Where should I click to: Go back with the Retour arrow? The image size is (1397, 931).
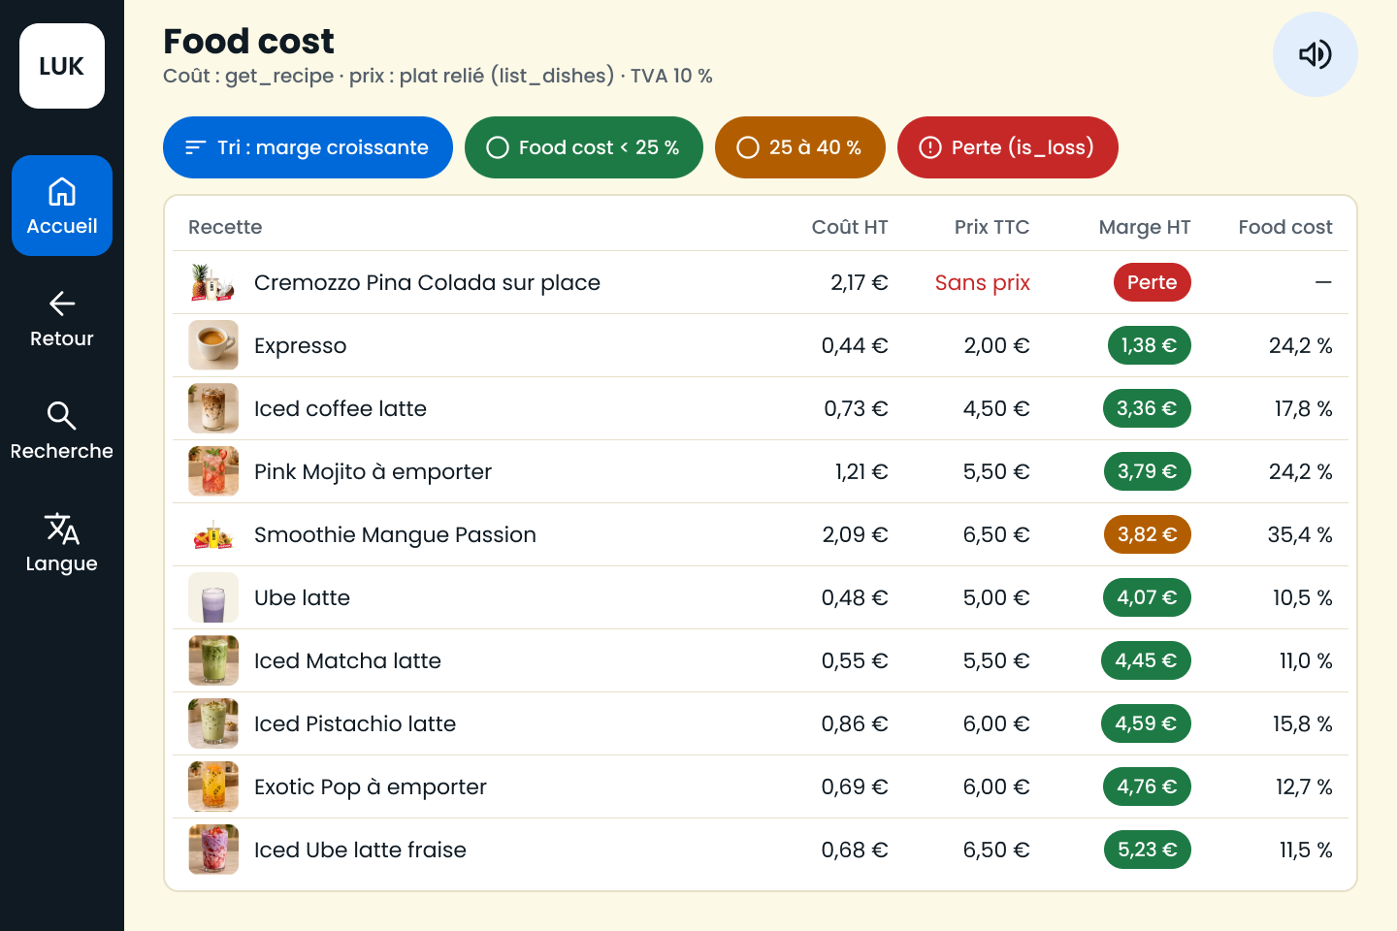pyautogui.click(x=62, y=318)
